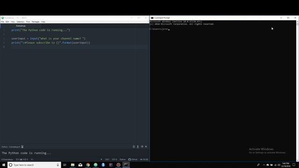Maximize the Command Prompt window
Screen dimensions: 299x168
pos(288,18)
